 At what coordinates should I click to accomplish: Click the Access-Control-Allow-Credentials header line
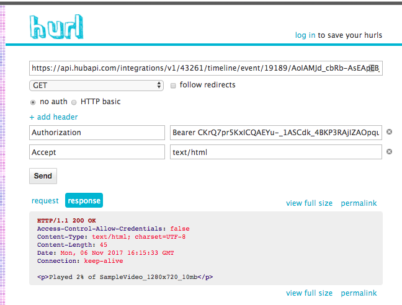click(114, 229)
